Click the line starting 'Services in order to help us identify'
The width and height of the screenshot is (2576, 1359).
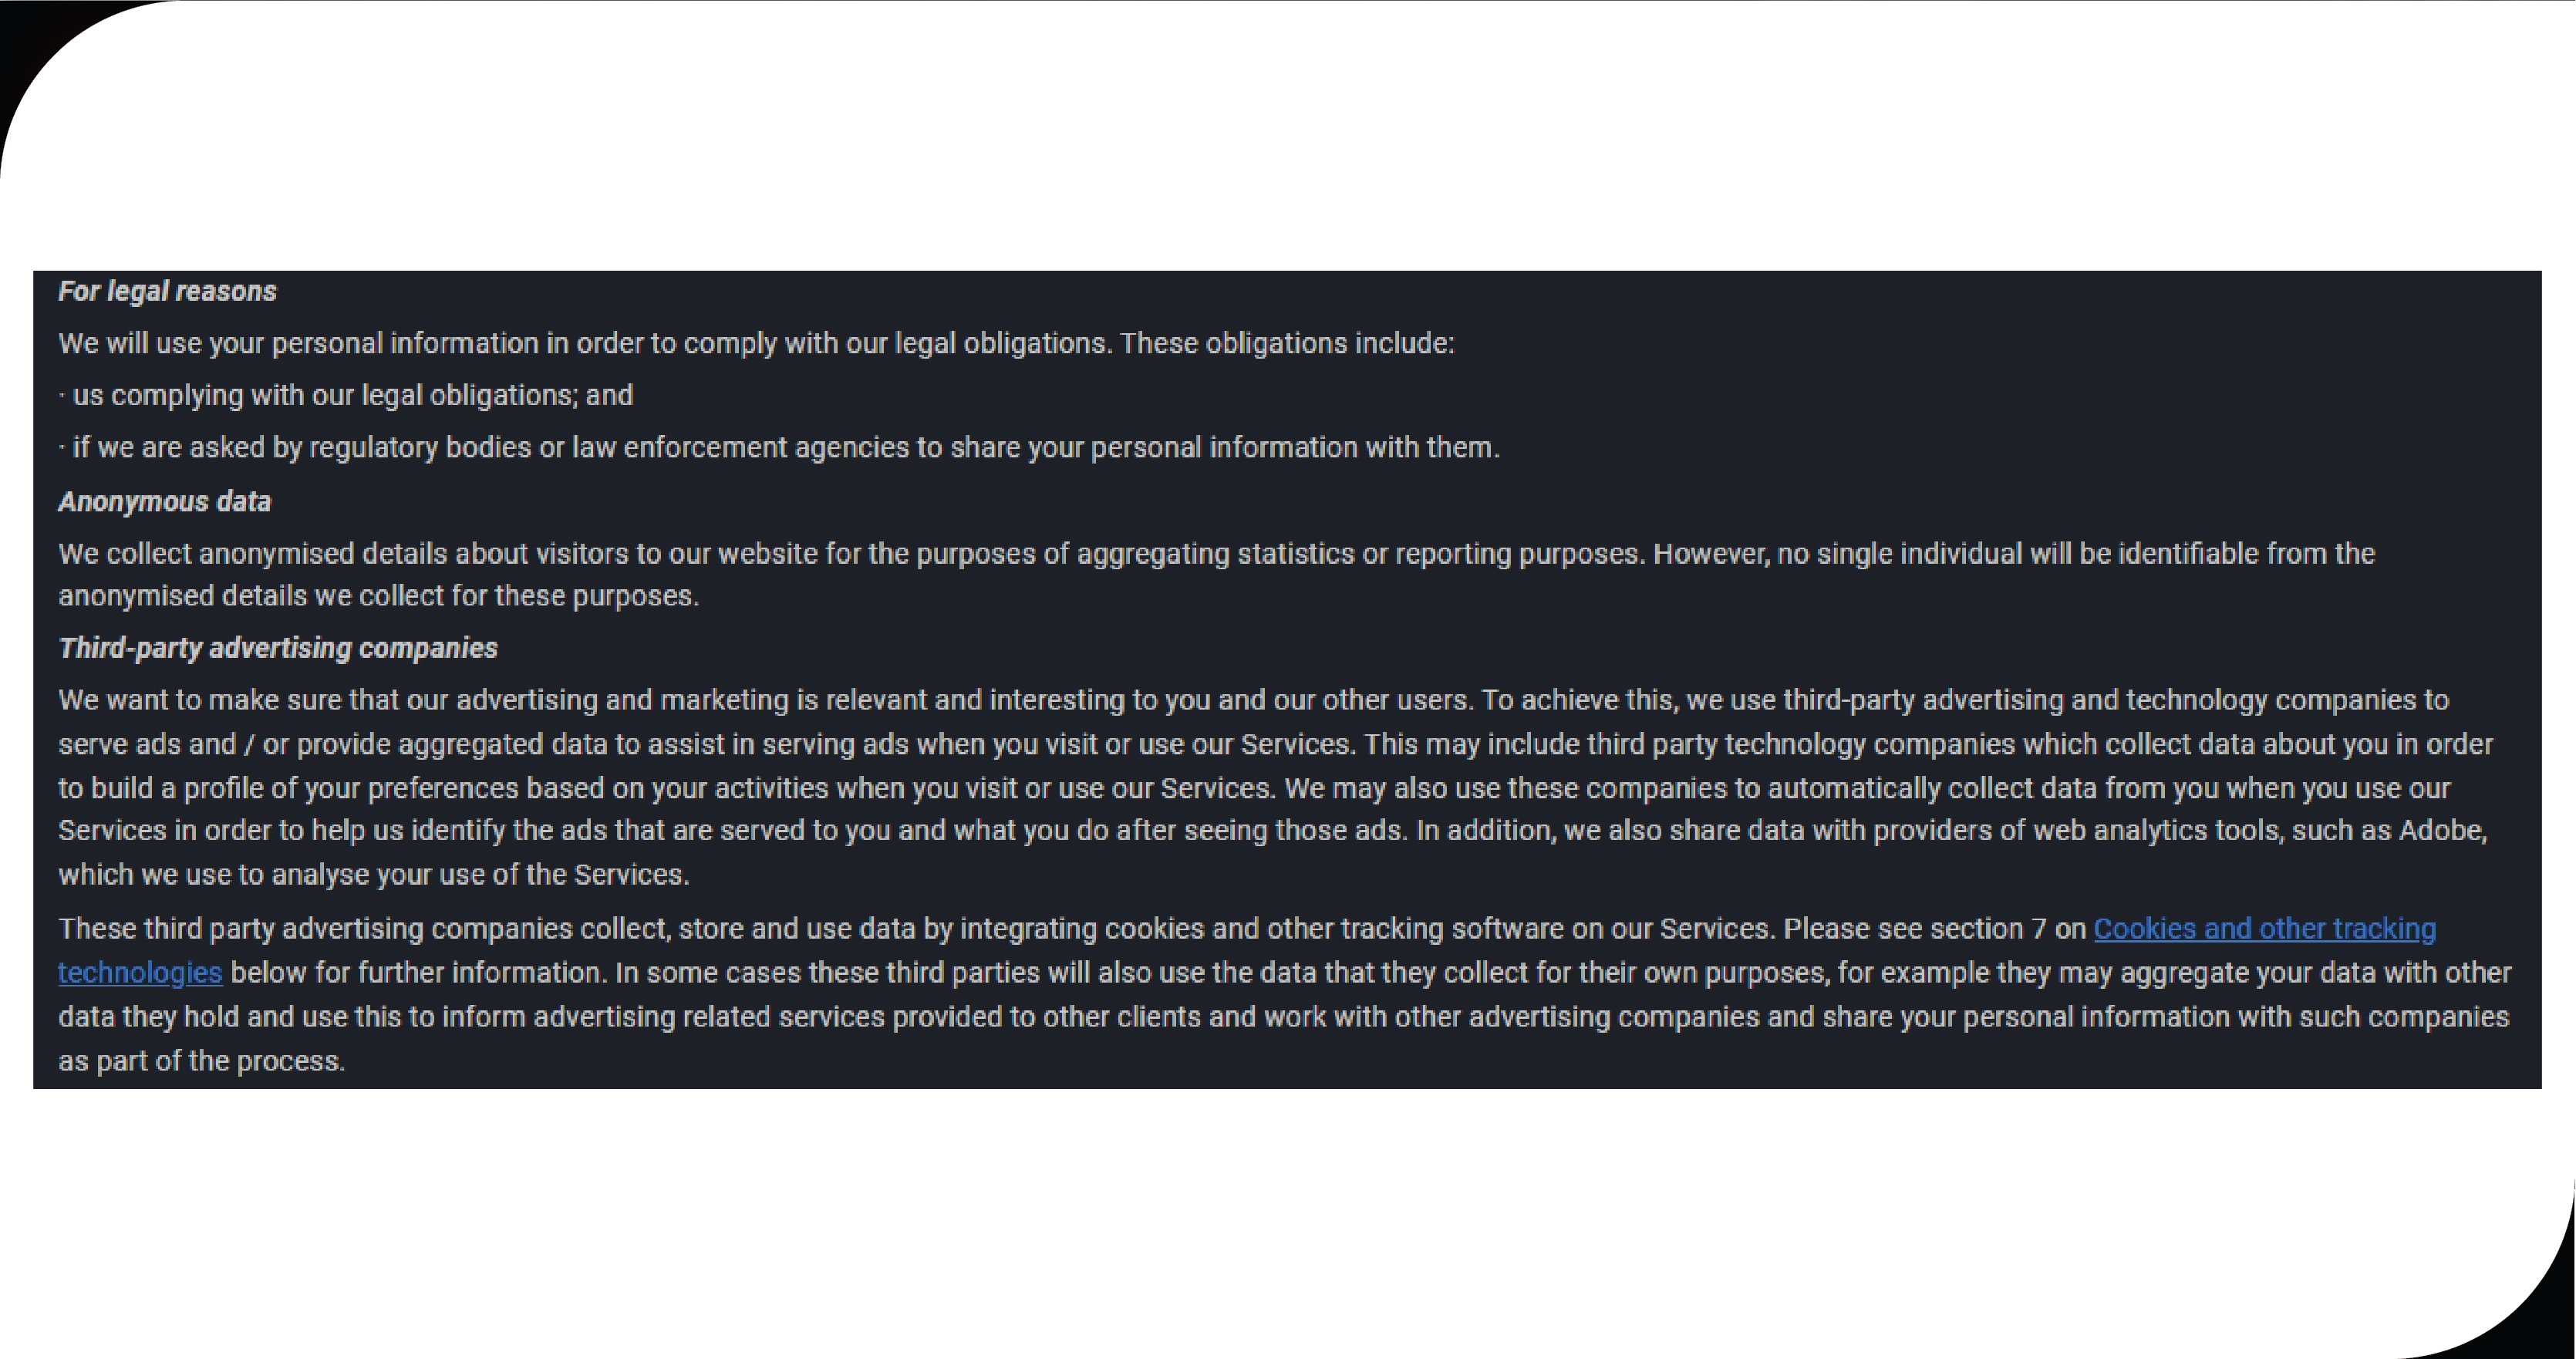click(x=1272, y=831)
